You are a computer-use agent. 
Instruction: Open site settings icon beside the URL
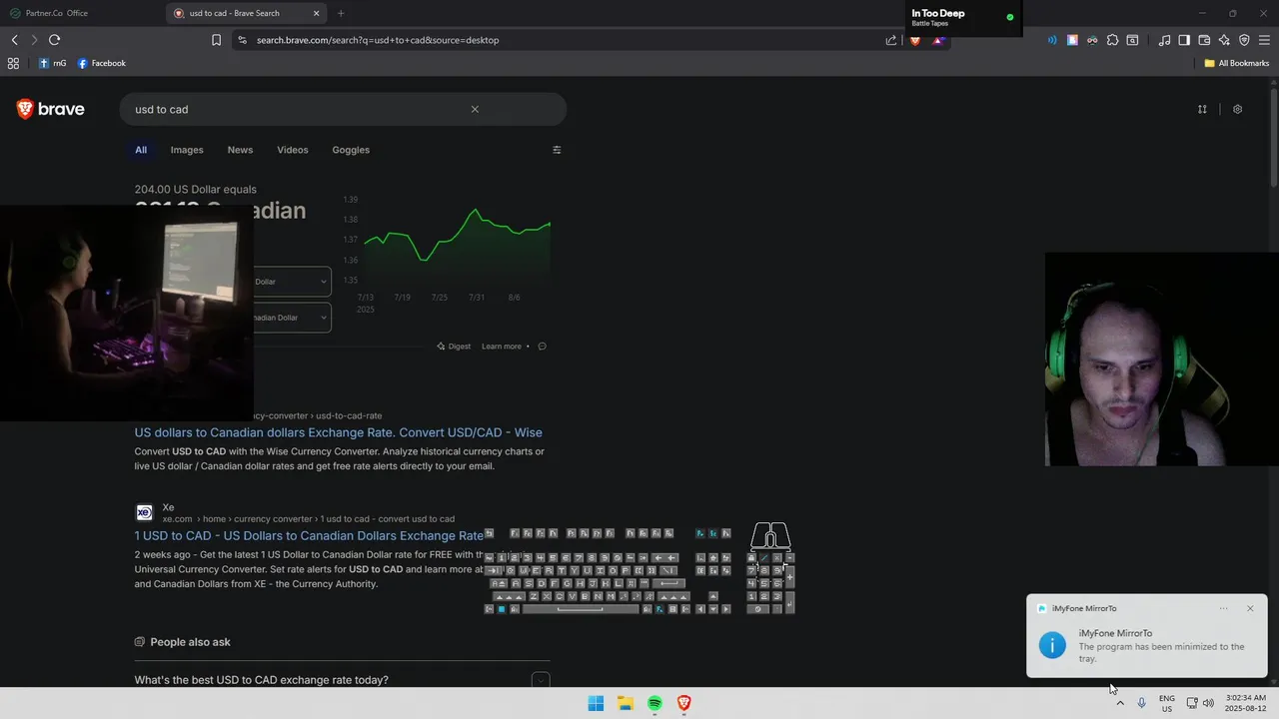tap(241, 40)
